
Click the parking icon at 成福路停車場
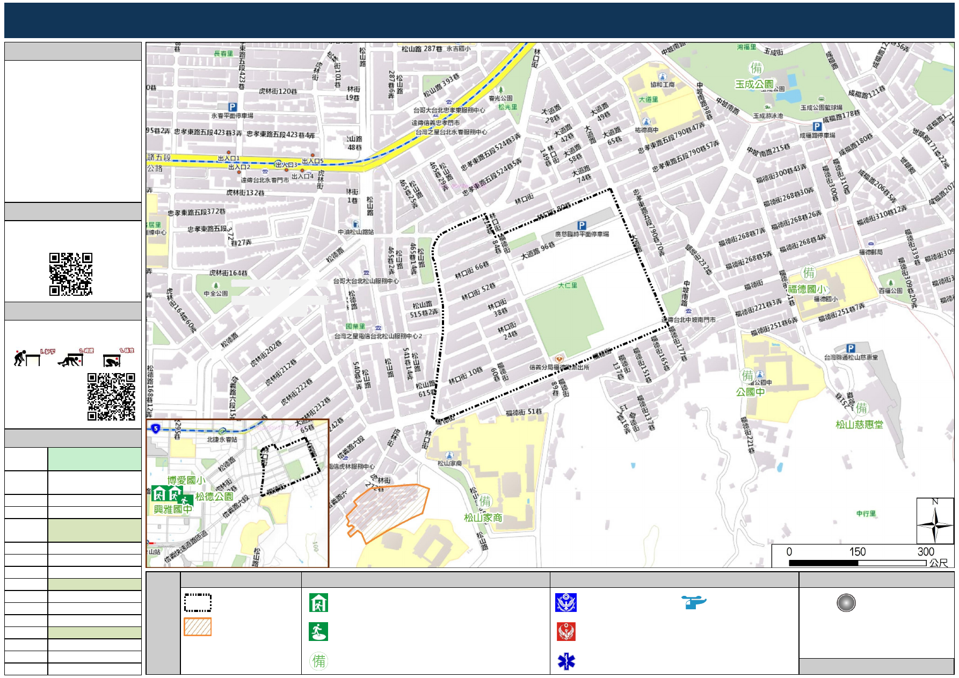pos(817,126)
